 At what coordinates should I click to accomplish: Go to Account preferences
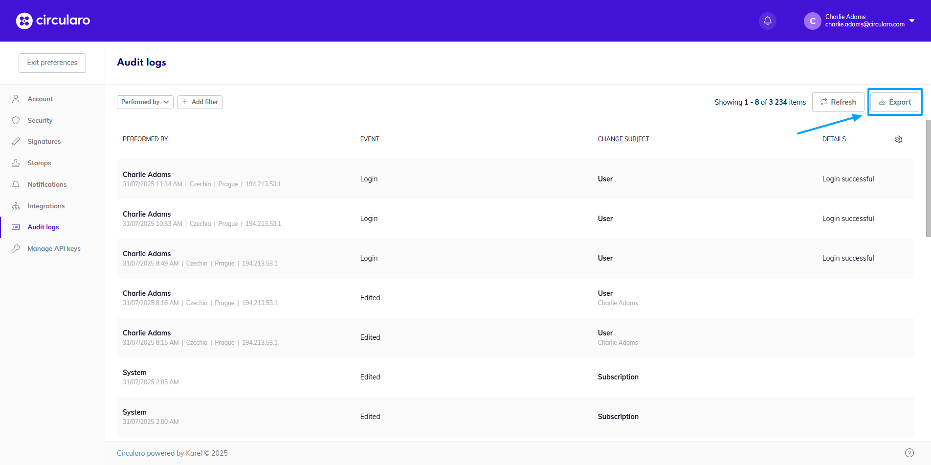(40, 99)
